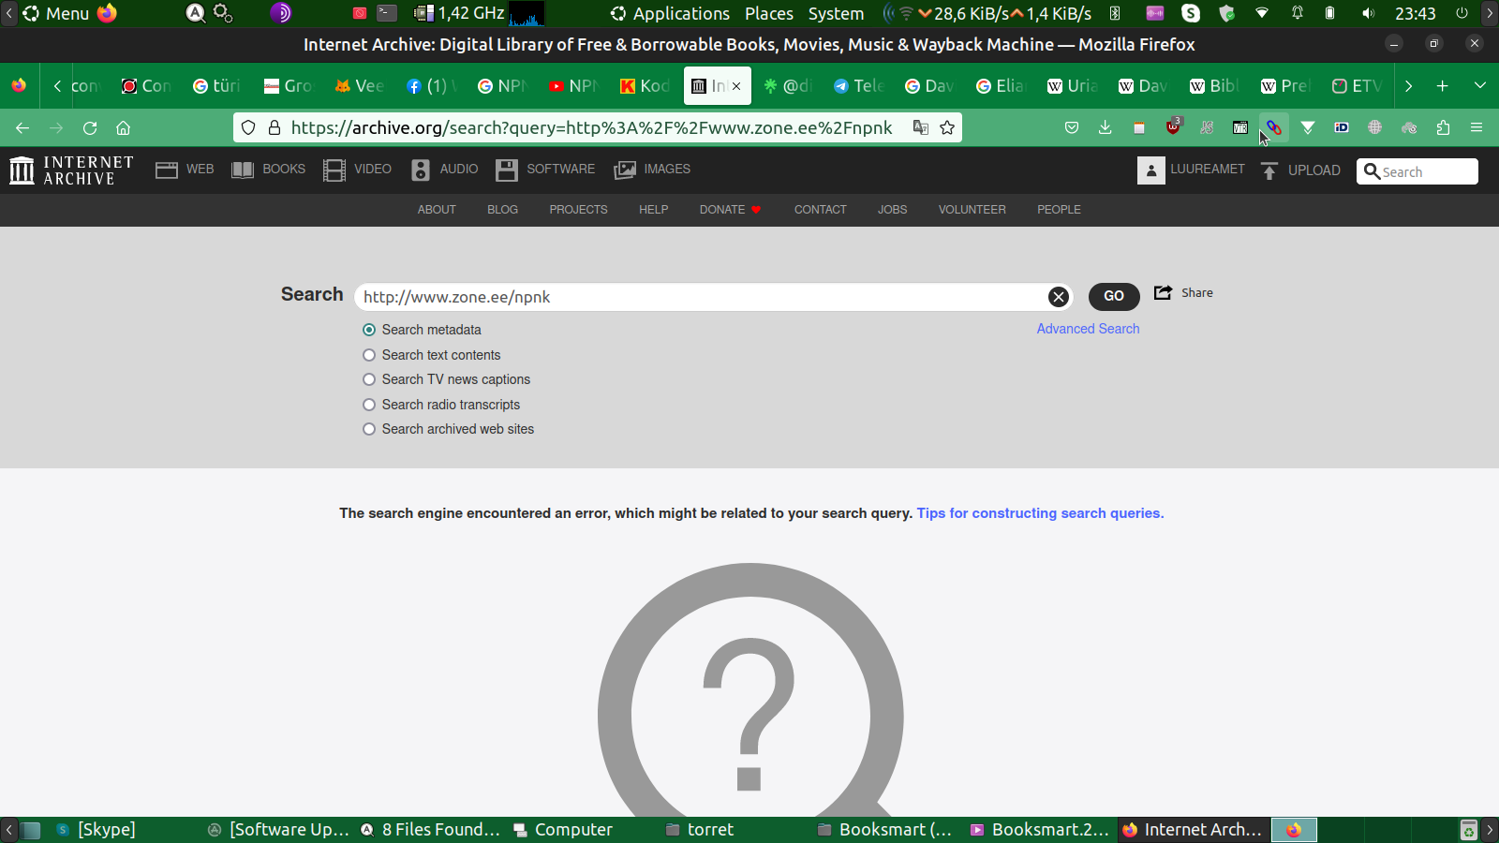
Task: Click the iD extension icon
Action: click(1342, 127)
